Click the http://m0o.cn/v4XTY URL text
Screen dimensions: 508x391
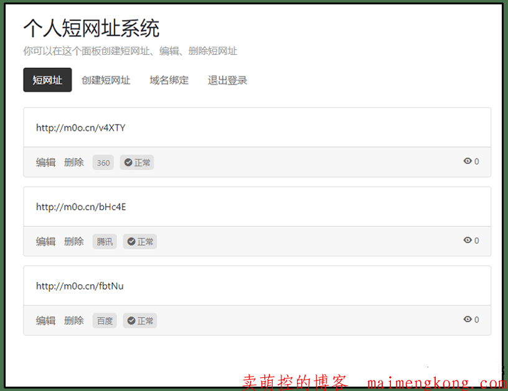coord(81,128)
